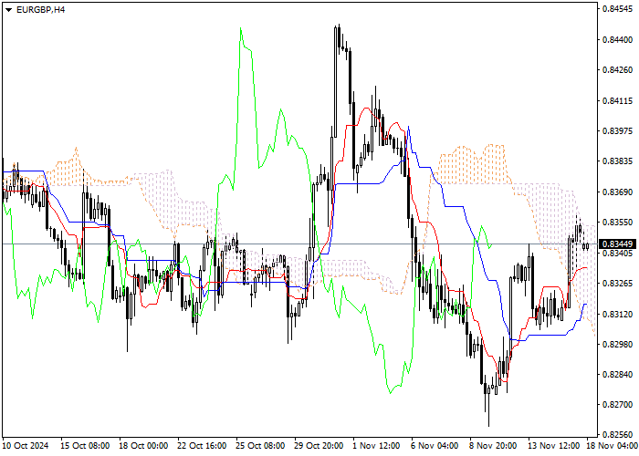Select the 25 Oct 08:00 time label
The width and height of the screenshot is (639, 456).
point(260,446)
